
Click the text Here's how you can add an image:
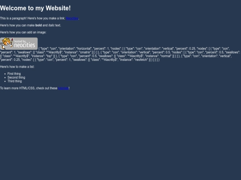point(23,32)
